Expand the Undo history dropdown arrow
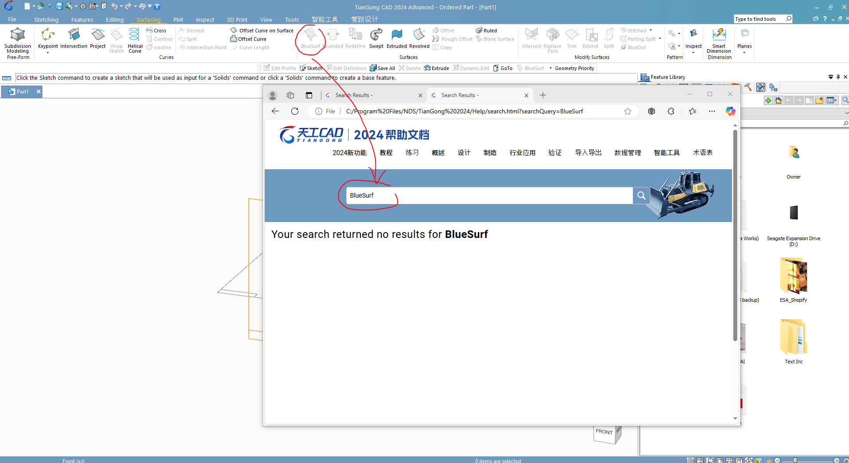Image resolution: width=849 pixels, height=463 pixels. tap(121, 6)
